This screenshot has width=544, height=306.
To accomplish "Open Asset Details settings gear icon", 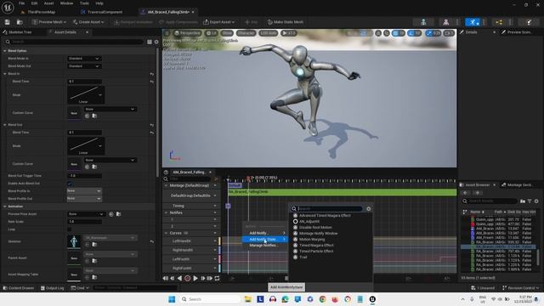I will [x=156, y=42].
